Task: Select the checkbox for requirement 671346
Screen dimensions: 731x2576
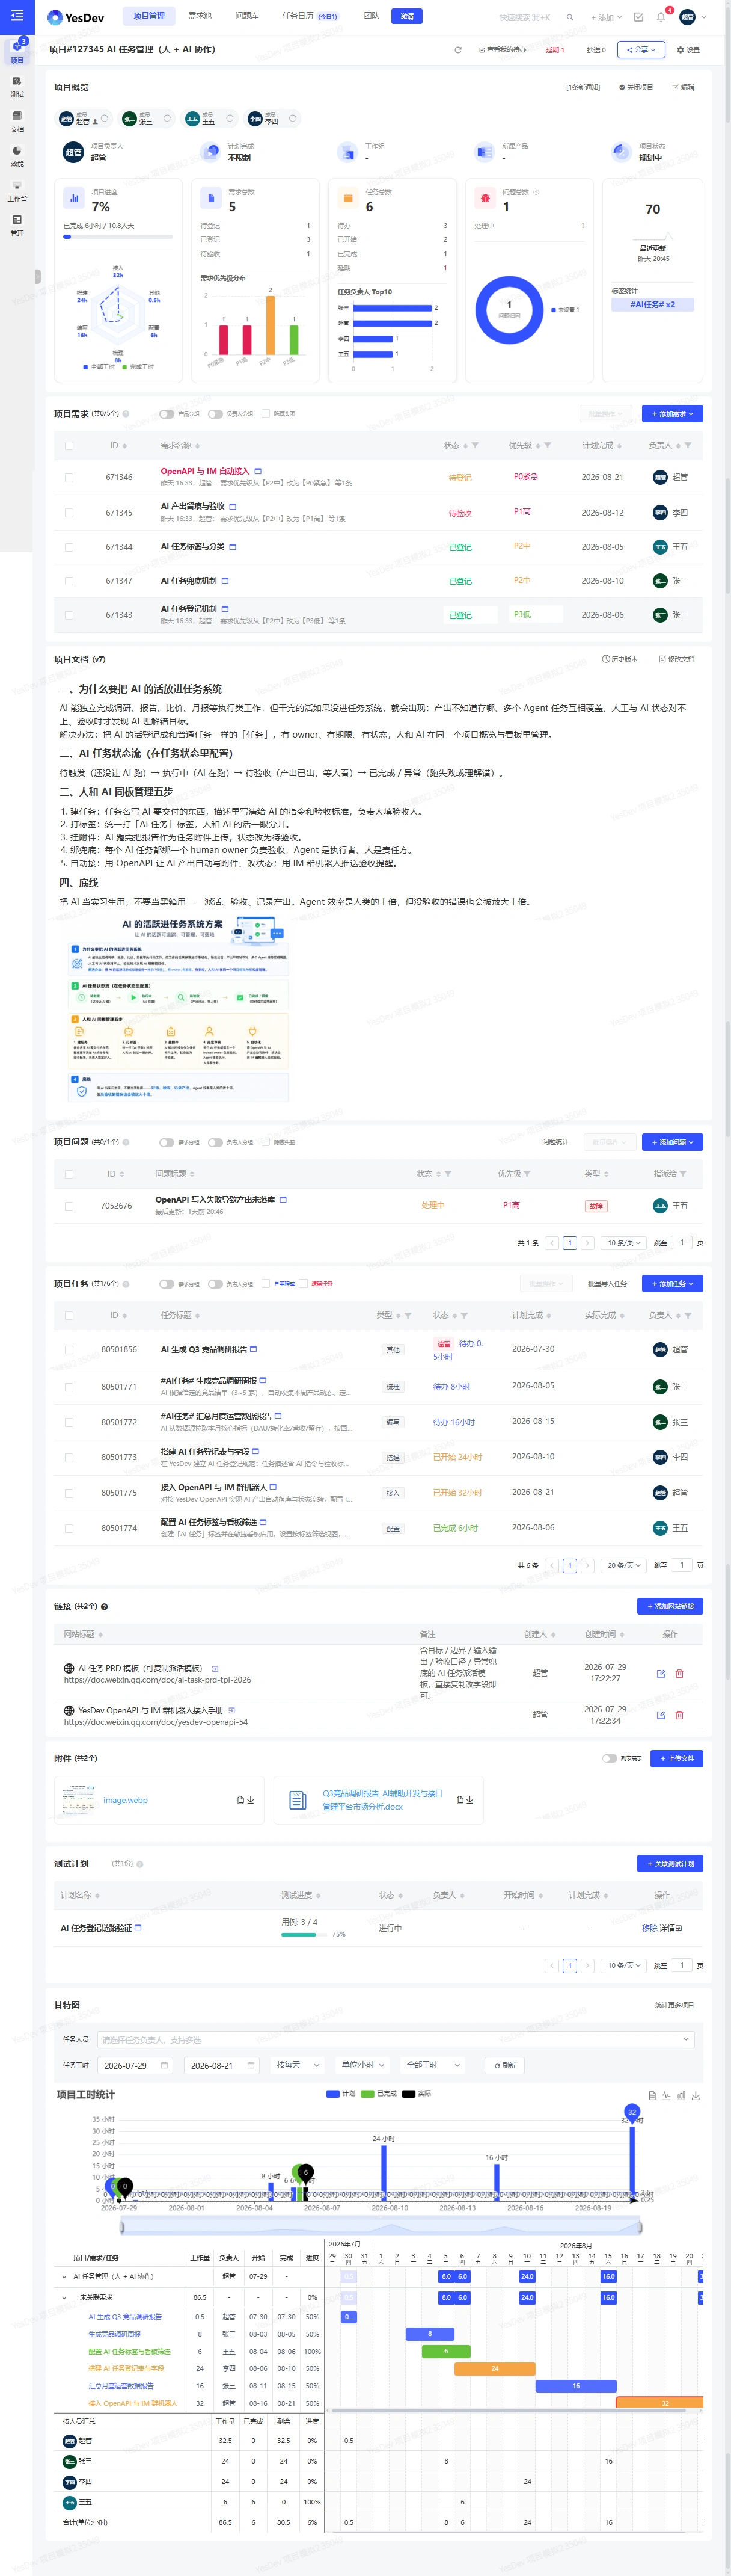Action: [69, 478]
